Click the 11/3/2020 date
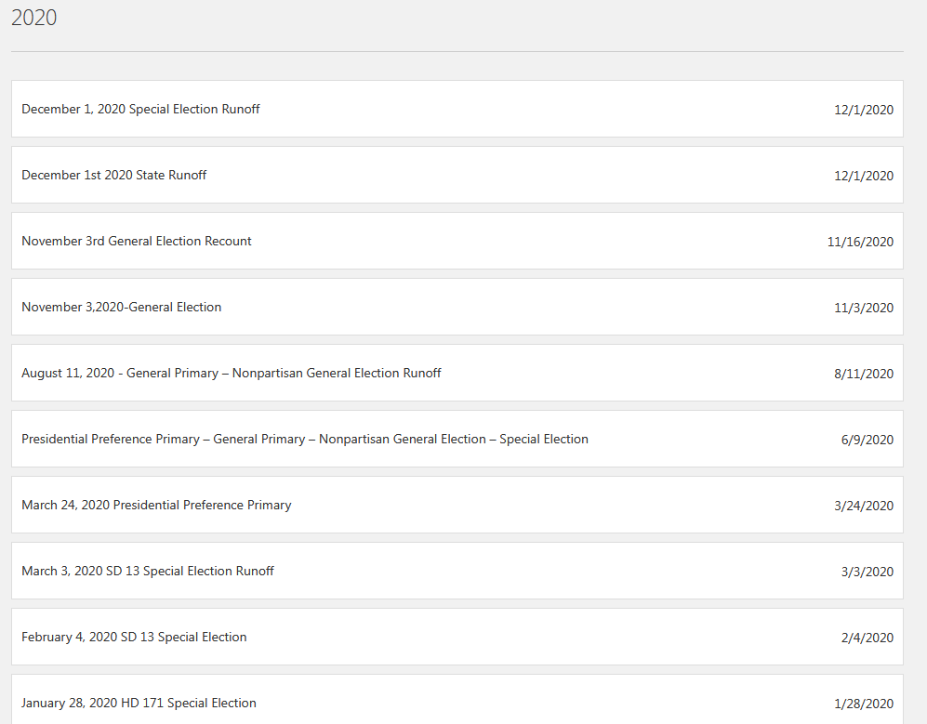 [x=864, y=308]
